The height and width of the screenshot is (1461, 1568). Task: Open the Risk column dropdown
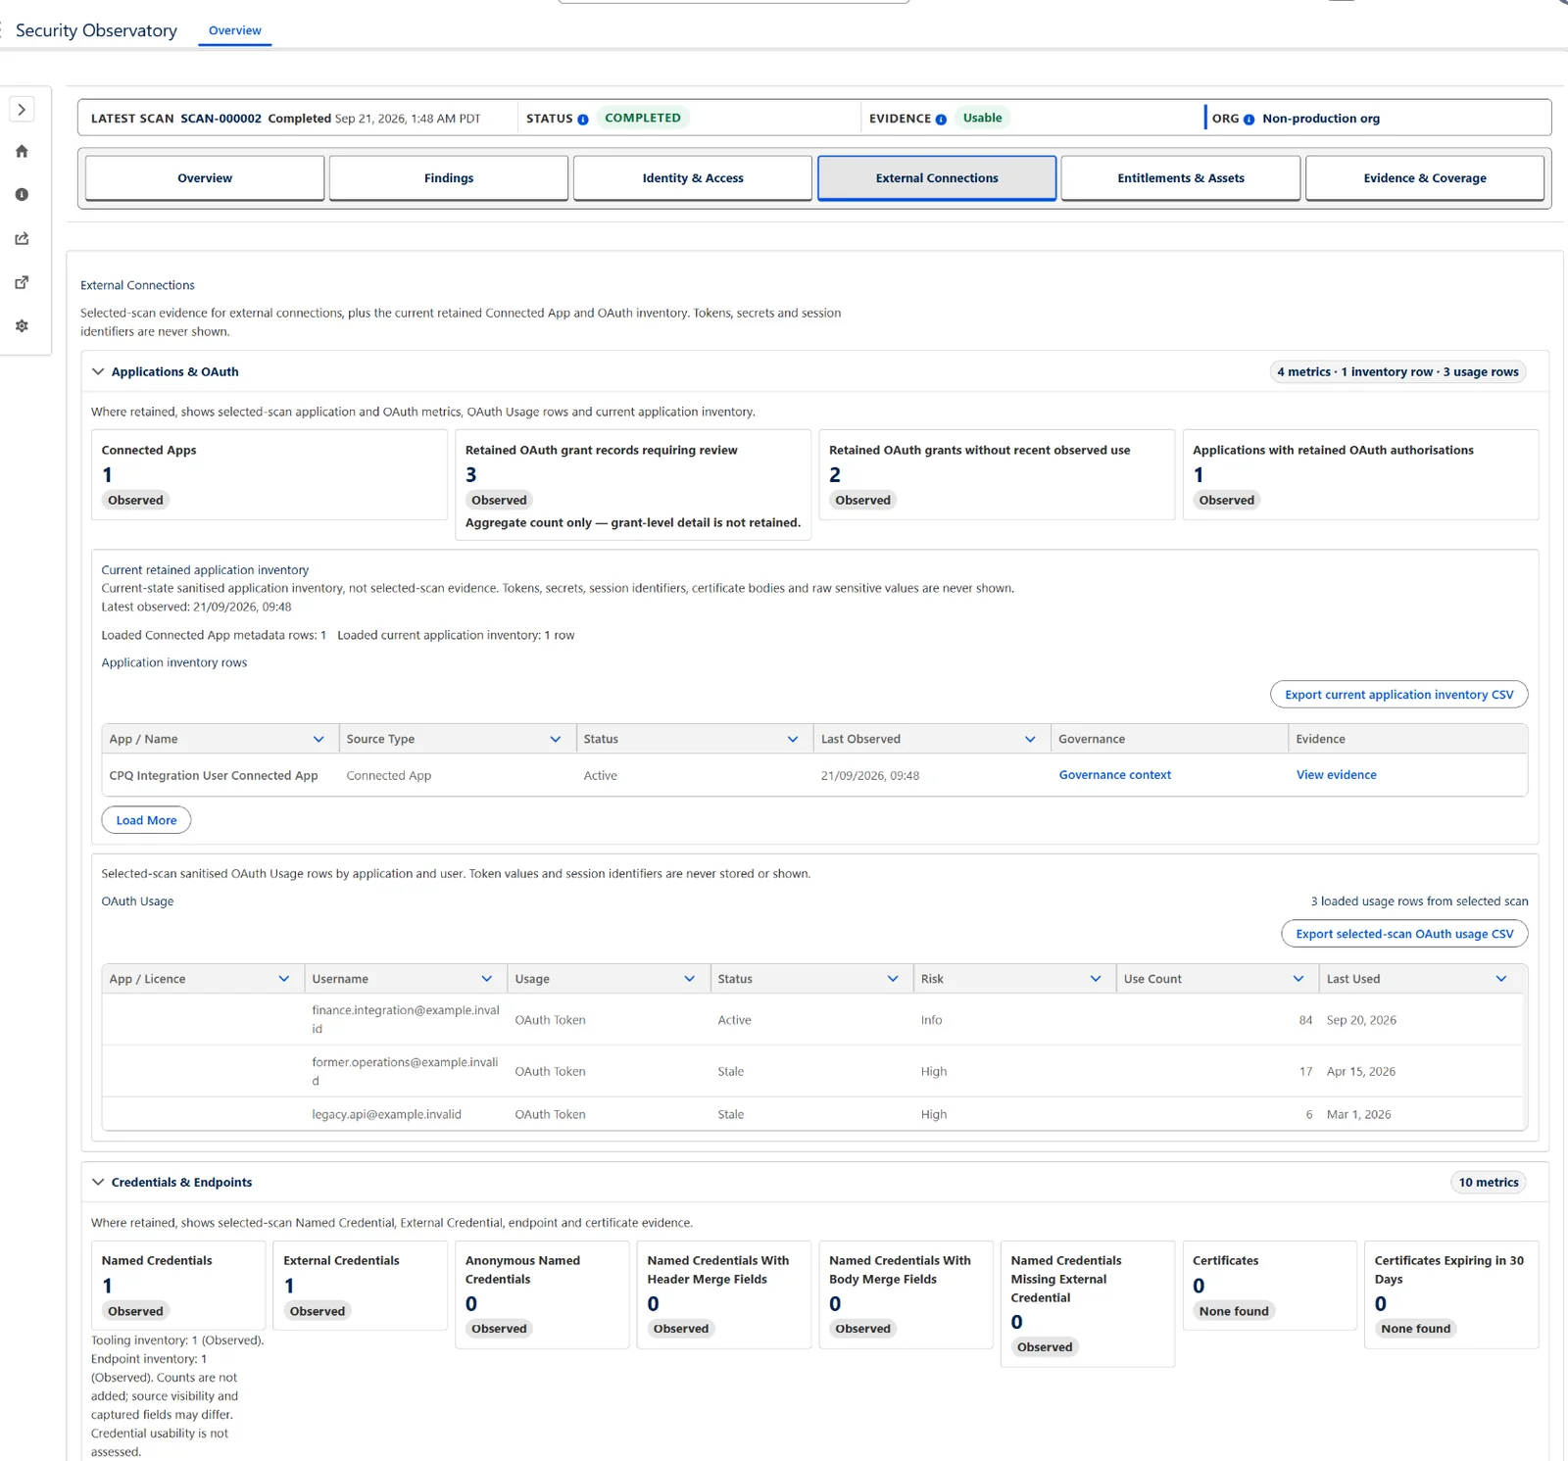[x=1096, y=979]
